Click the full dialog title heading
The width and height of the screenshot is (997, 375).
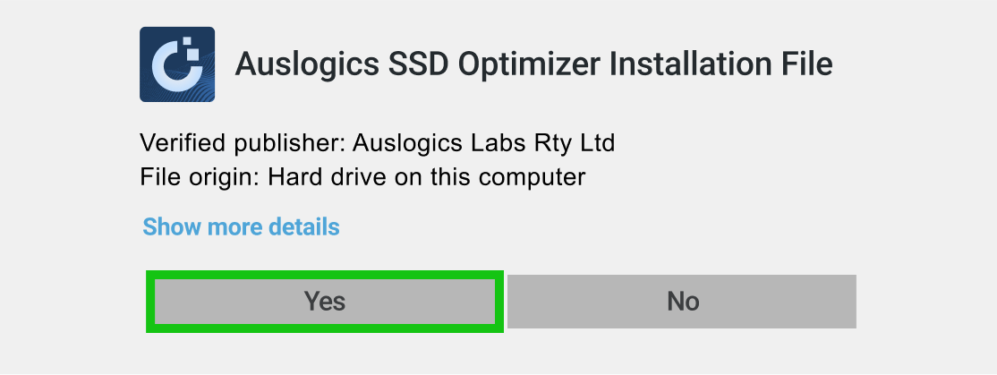coord(533,65)
